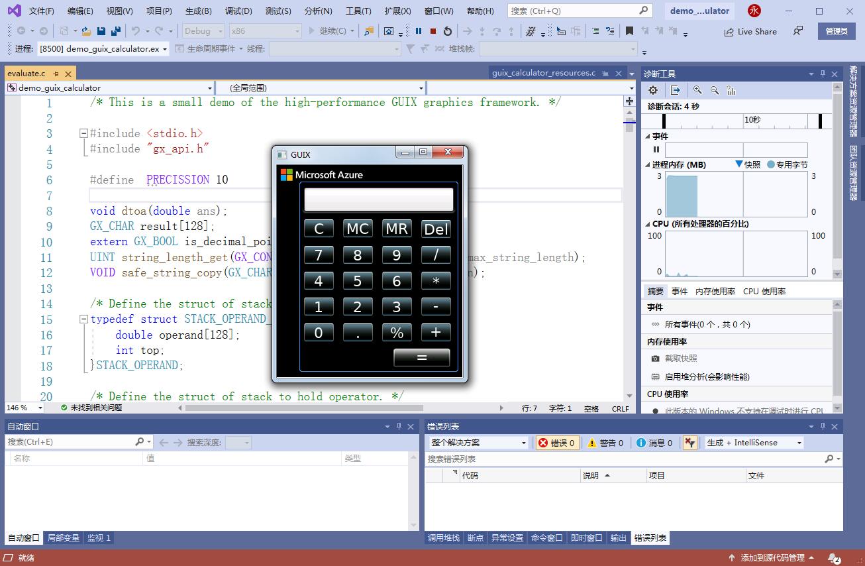Switch to guix_calculator_resources.c tab

tap(544, 73)
